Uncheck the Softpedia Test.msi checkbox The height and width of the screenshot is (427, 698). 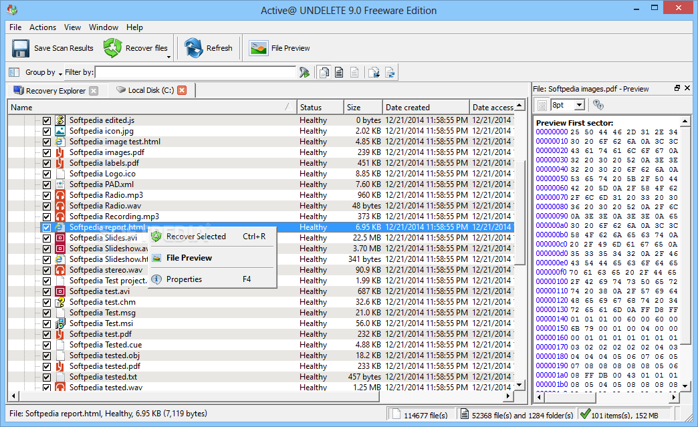tap(47, 323)
